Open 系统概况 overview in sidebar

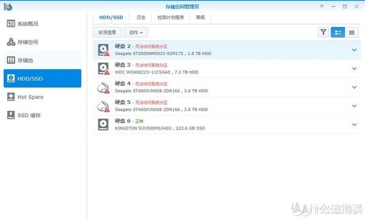(43, 24)
